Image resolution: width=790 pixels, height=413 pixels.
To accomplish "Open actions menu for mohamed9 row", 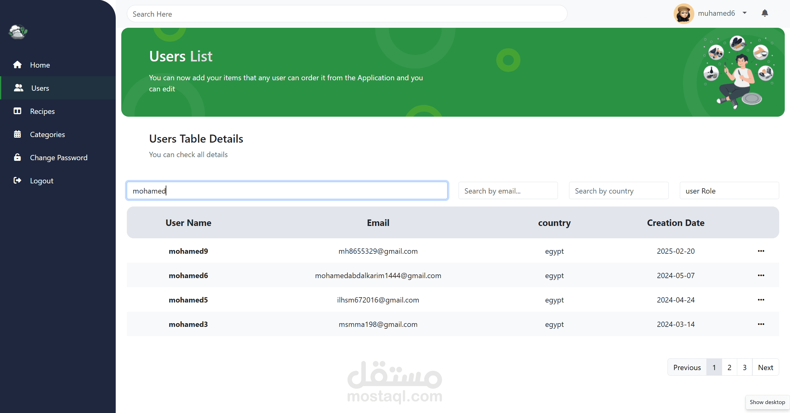I will [761, 251].
